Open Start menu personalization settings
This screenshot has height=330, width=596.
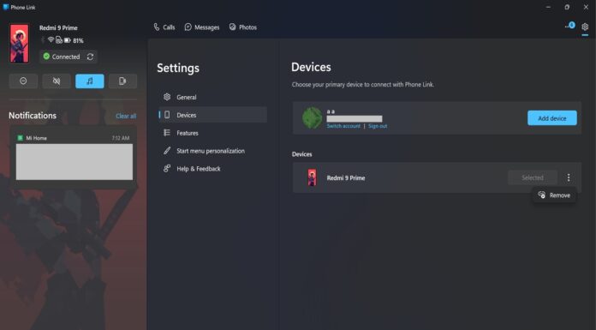[x=213, y=151]
